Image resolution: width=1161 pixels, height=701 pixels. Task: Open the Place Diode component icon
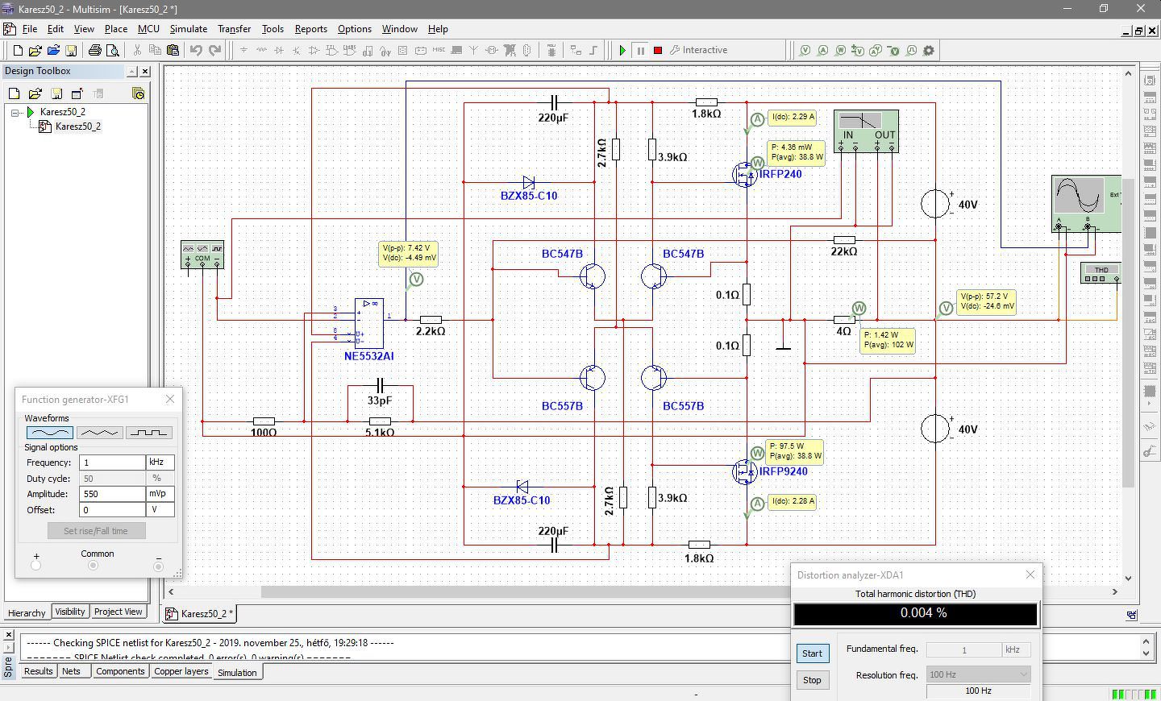pyautogui.click(x=279, y=50)
